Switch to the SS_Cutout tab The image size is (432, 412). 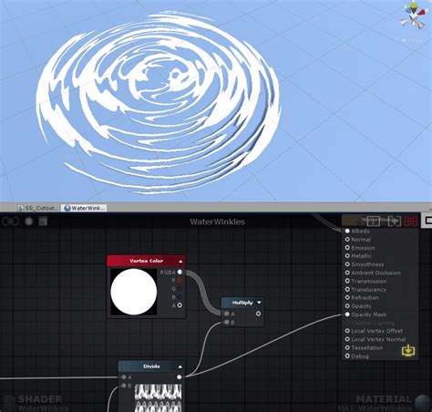tap(37, 208)
